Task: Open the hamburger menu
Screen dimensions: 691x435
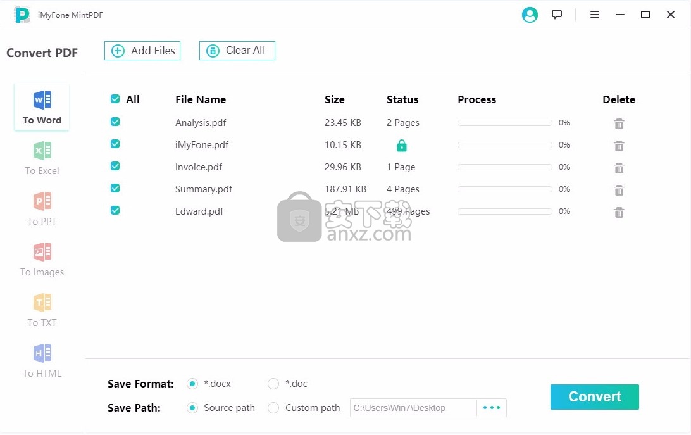Action: (594, 15)
